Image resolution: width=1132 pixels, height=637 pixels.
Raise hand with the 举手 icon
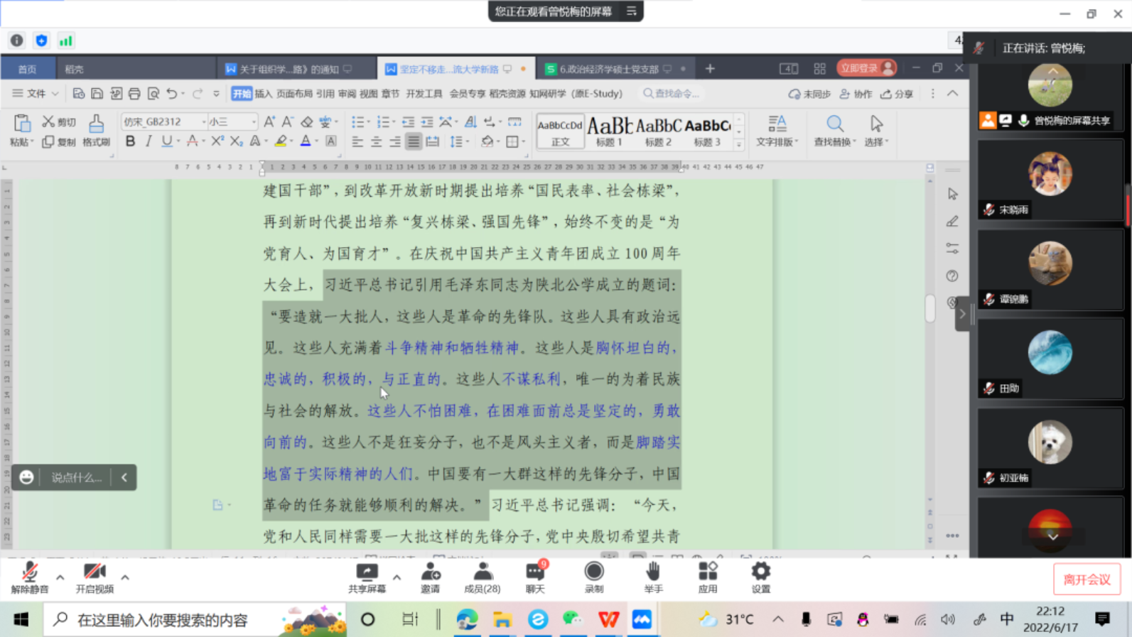coord(653,577)
